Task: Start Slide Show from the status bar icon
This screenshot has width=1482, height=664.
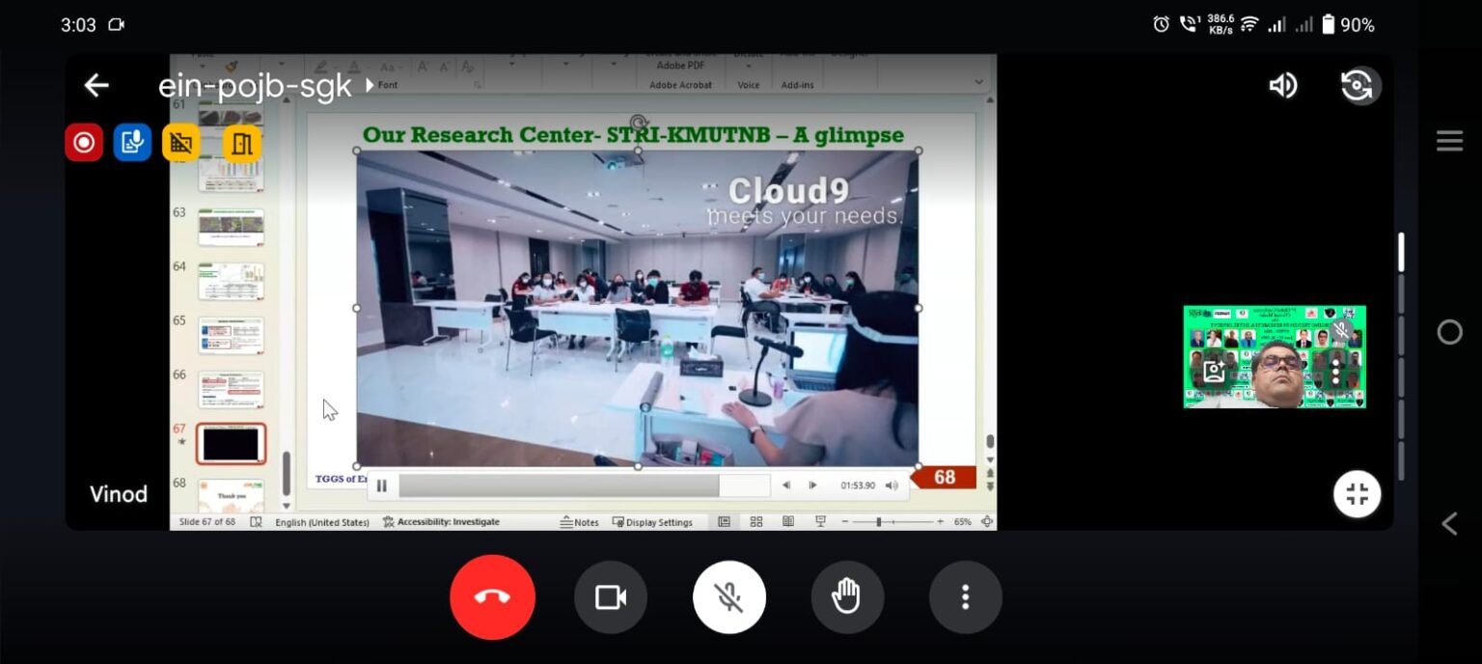Action: pyautogui.click(x=819, y=521)
